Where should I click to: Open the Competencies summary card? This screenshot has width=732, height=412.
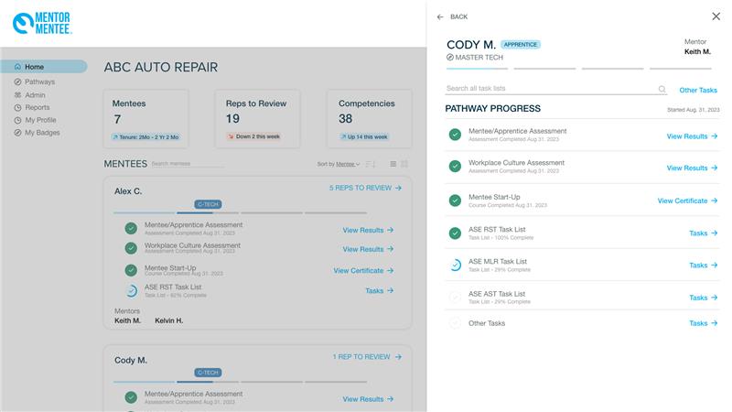pos(370,119)
